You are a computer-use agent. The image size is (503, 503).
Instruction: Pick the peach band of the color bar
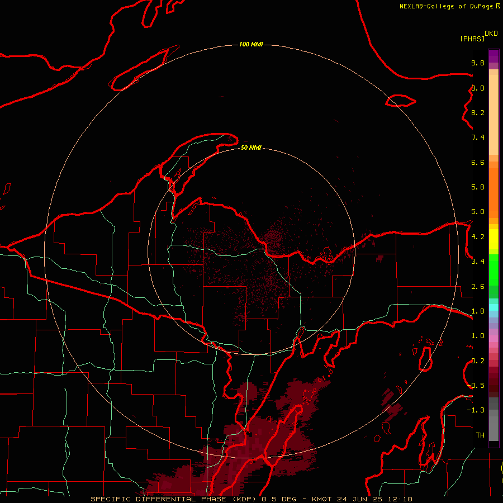point(493,112)
